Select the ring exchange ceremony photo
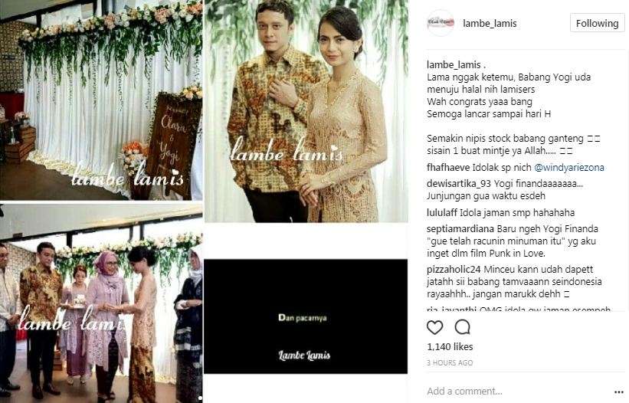 [x=101, y=303]
